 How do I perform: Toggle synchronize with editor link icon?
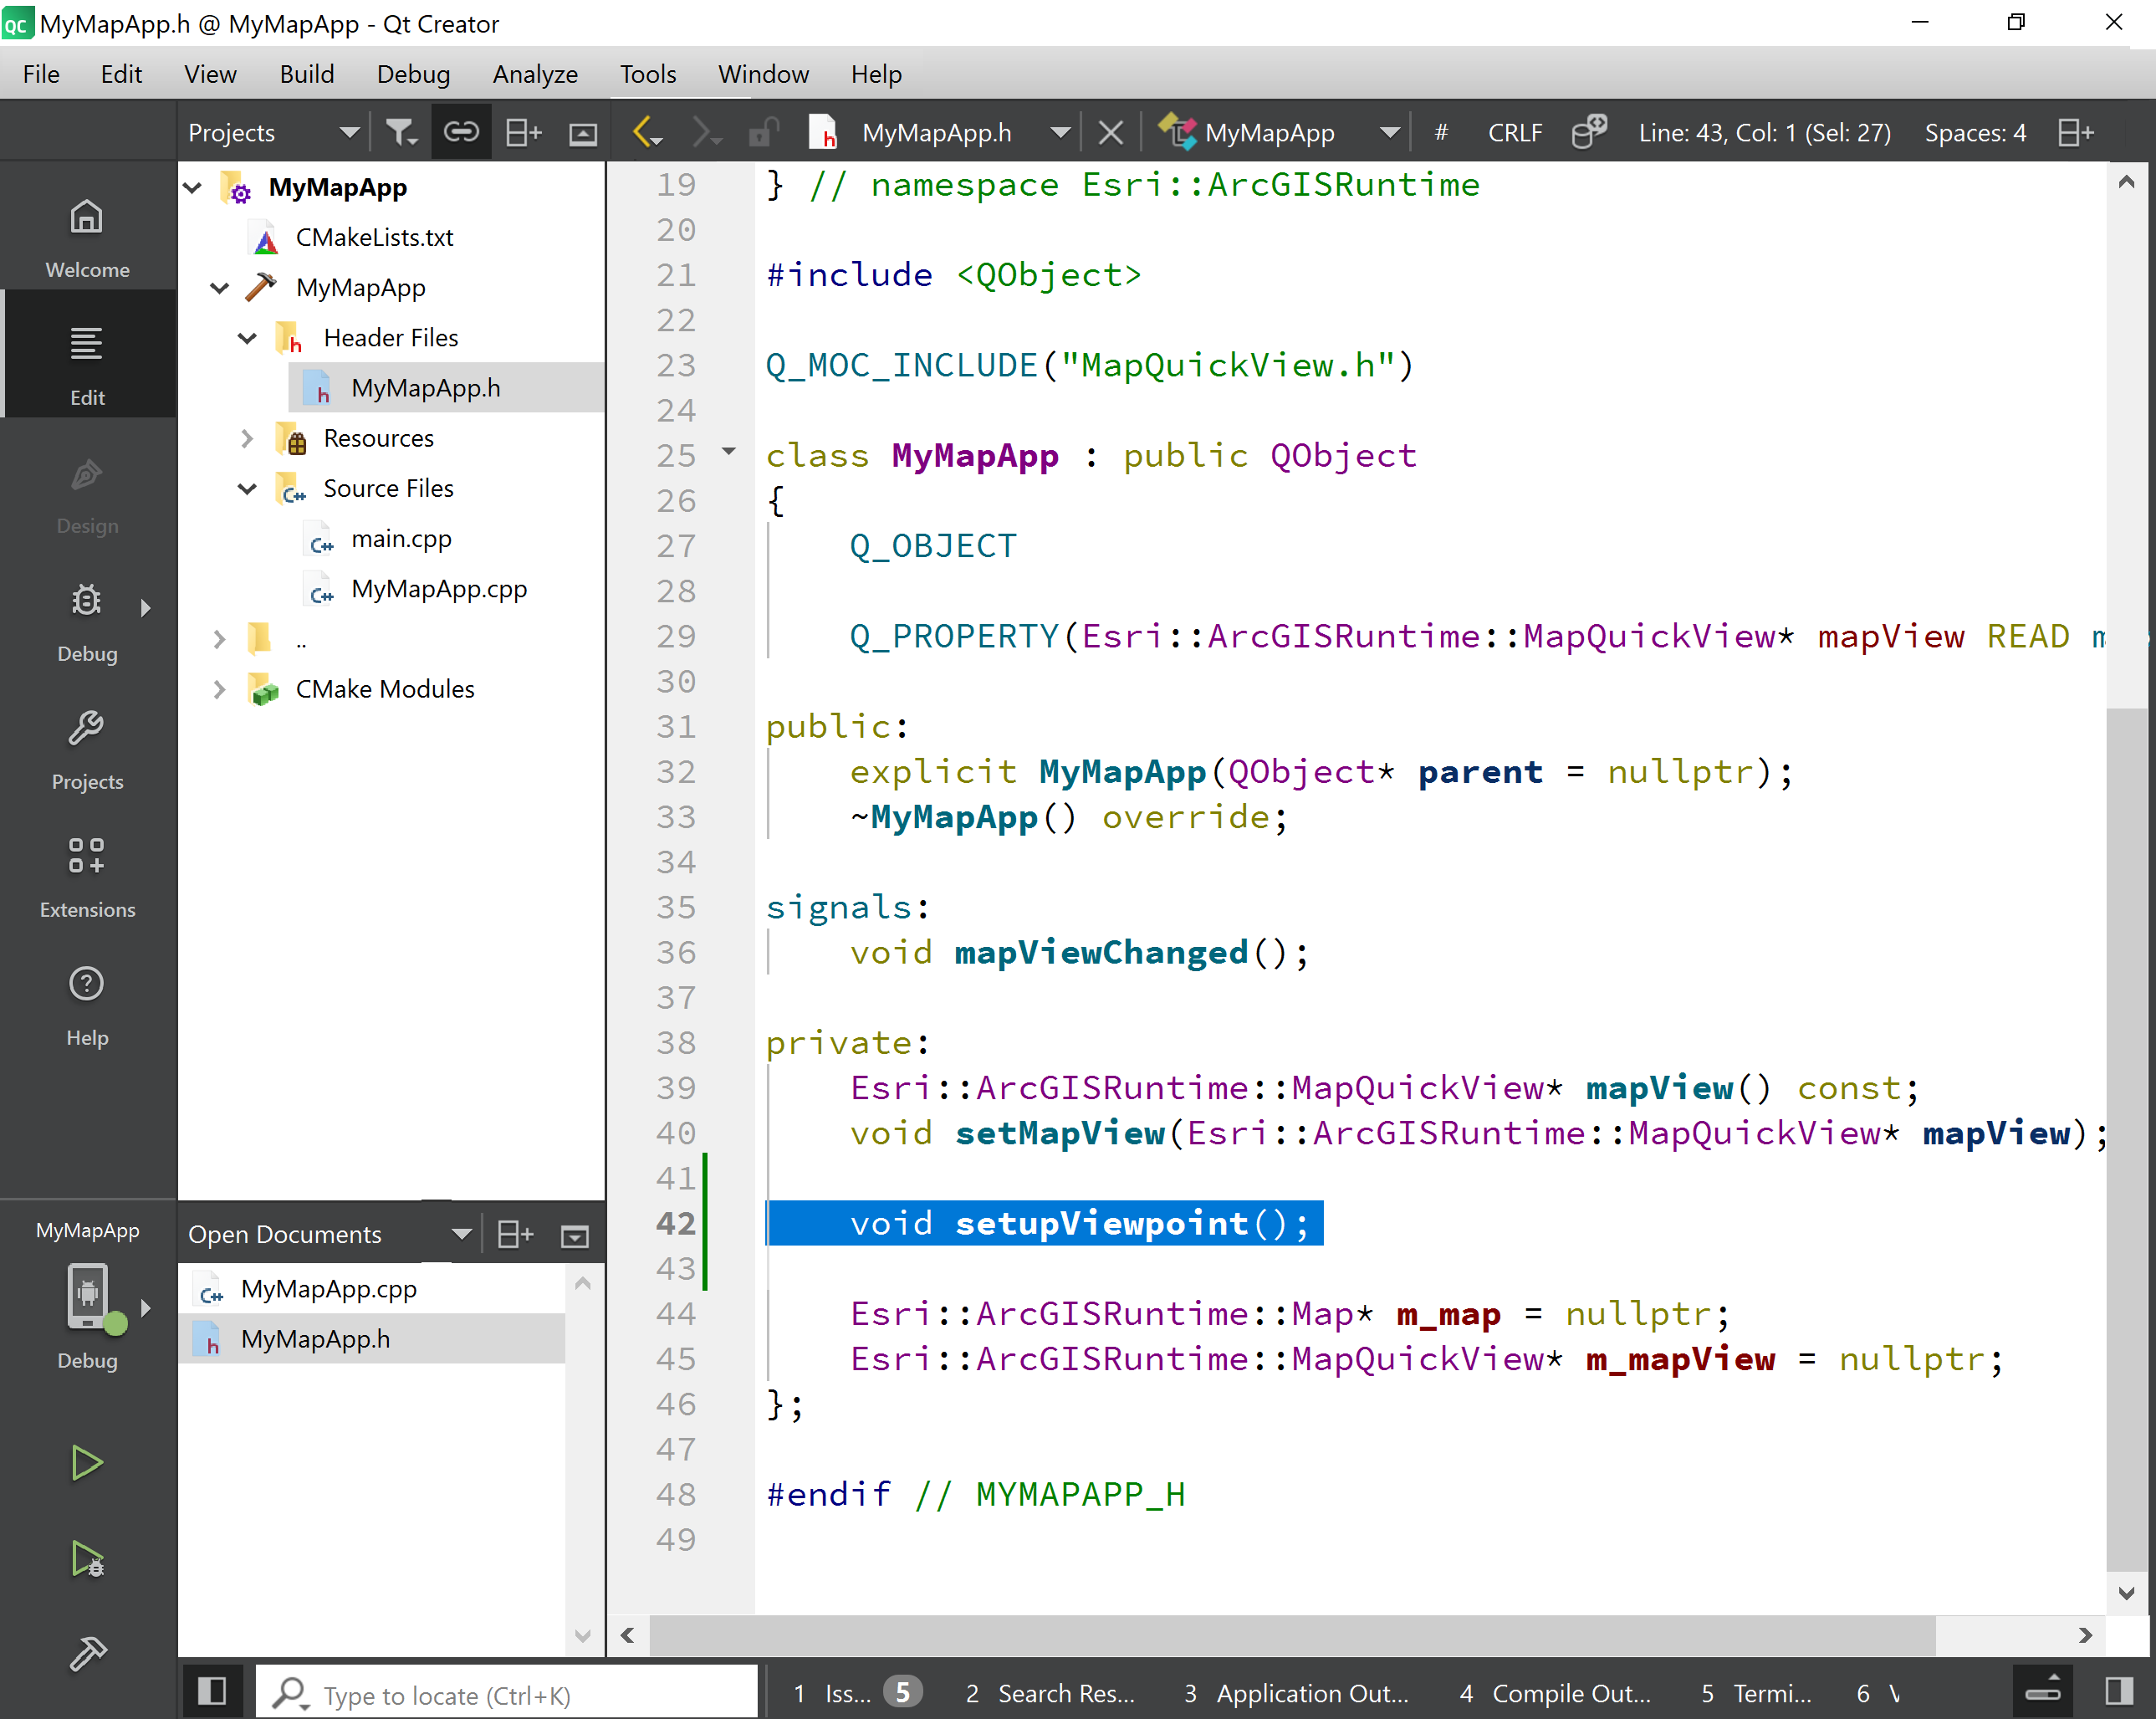[461, 133]
